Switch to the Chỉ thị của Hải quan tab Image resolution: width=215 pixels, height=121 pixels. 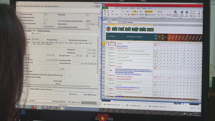(43, 31)
